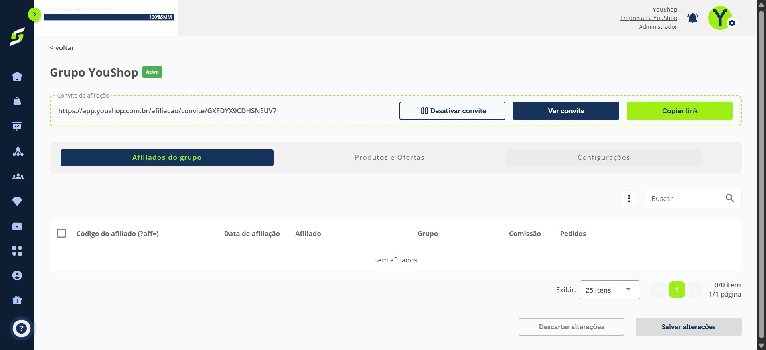This screenshot has width=766, height=350.
Task: Click Salvar alterações button
Action: click(x=689, y=327)
